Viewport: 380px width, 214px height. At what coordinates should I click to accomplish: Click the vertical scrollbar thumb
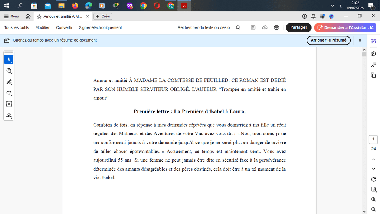pyautogui.click(x=364, y=54)
